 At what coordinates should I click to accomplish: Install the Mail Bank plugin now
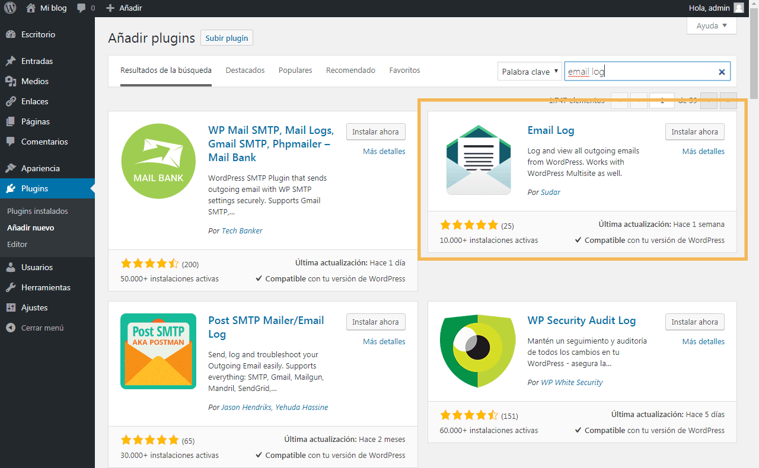pos(376,132)
